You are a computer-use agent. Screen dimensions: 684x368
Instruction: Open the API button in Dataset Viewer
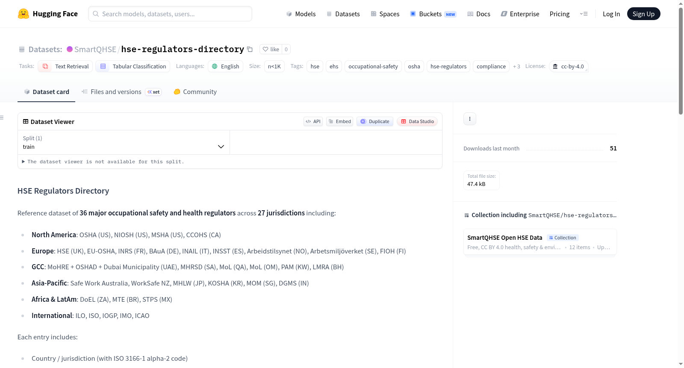pyautogui.click(x=313, y=121)
